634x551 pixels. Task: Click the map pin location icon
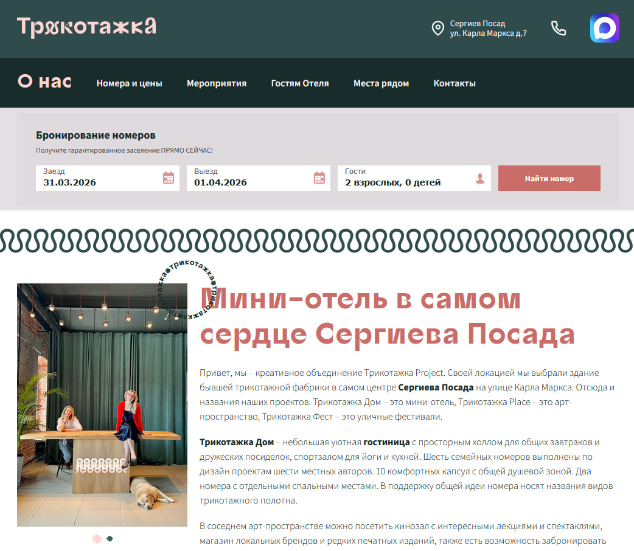pyautogui.click(x=437, y=29)
